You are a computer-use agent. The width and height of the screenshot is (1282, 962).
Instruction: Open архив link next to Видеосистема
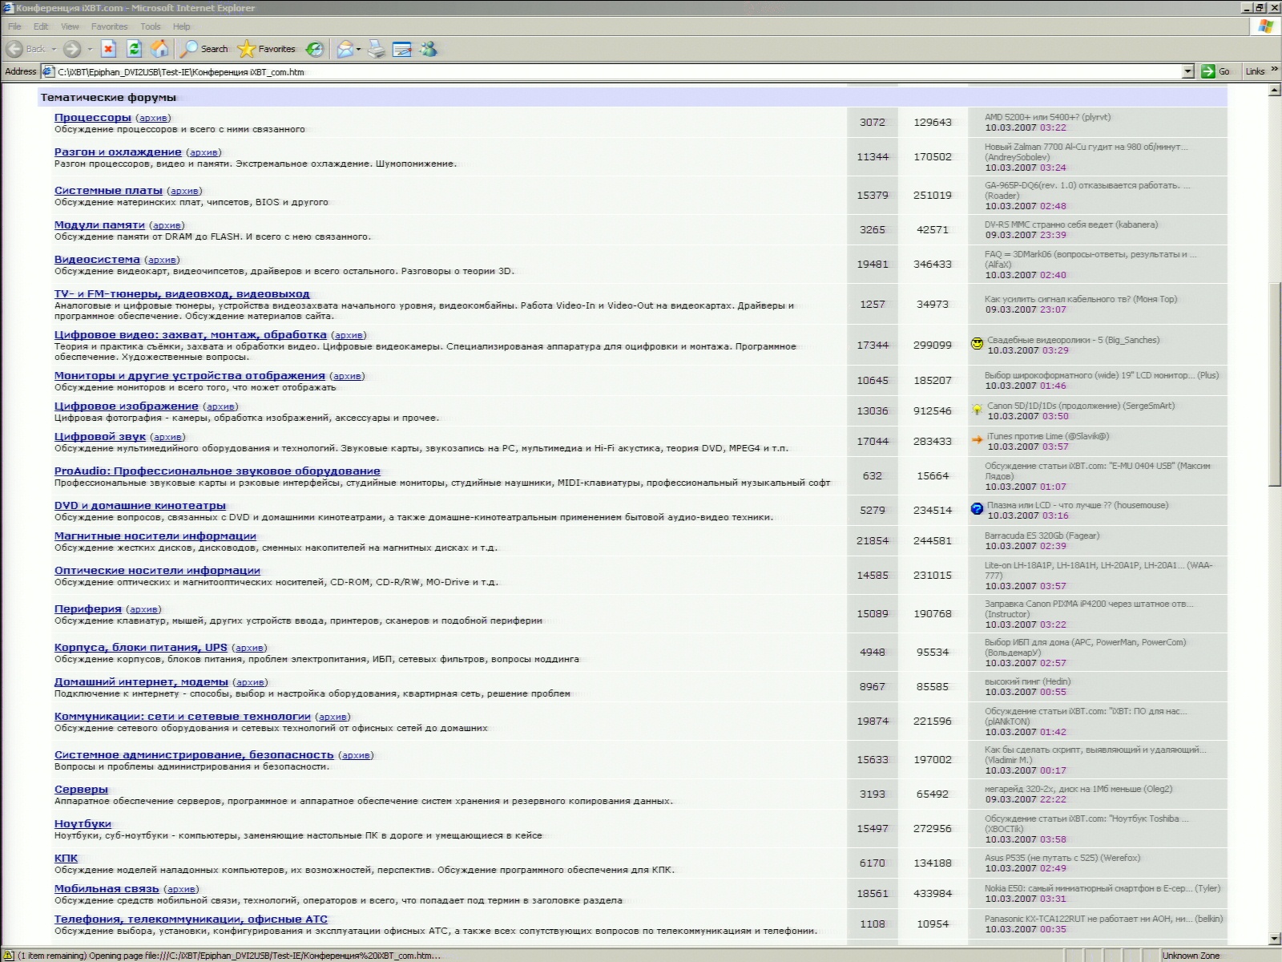162,260
